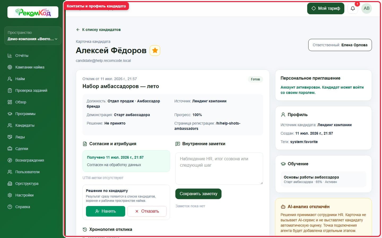The height and width of the screenshot is (238, 382).
Task: Click the Найм person-search icon
Action: [x=10, y=79]
